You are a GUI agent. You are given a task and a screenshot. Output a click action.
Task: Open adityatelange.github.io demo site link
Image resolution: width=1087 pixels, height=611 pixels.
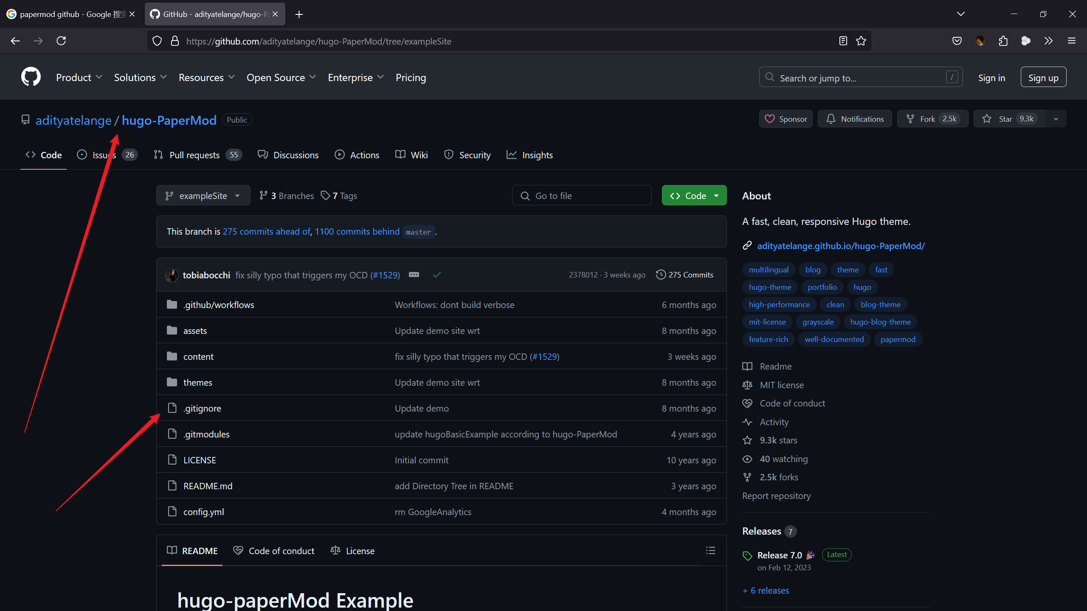coord(841,246)
